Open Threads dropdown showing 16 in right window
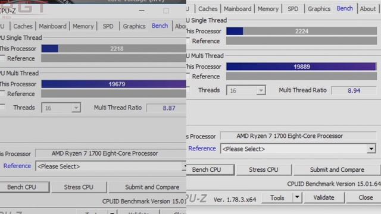This screenshot has height=214, width=381. pyautogui.click(x=246, y=90)
